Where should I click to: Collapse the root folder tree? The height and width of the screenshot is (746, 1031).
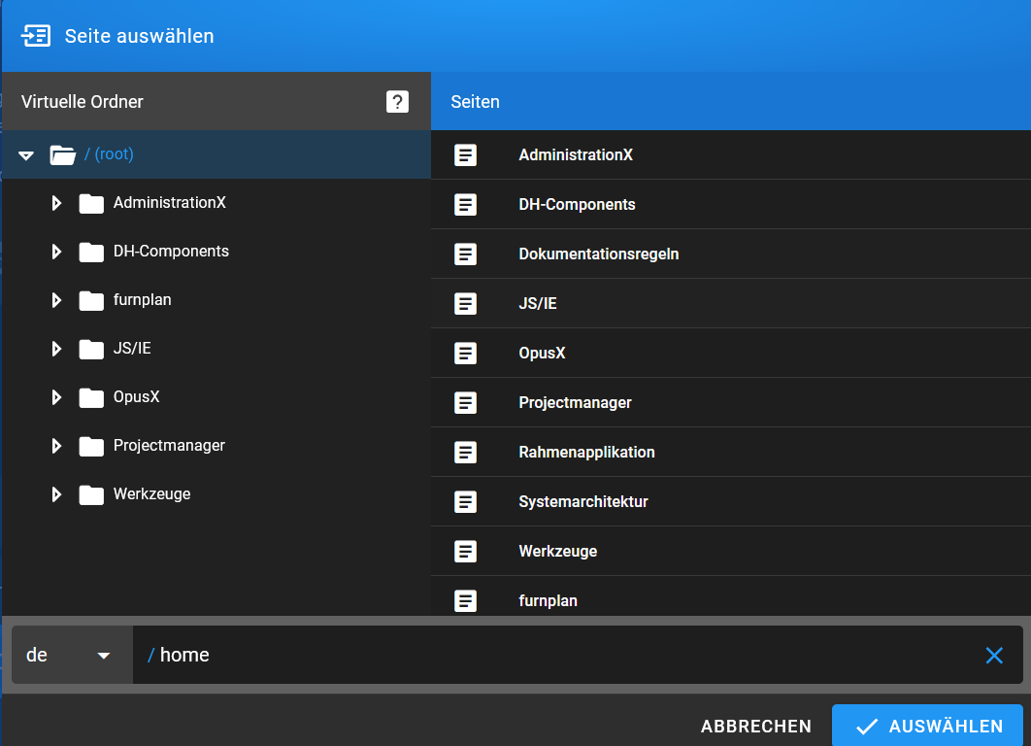pyautogui.click(x=26, y=154)
